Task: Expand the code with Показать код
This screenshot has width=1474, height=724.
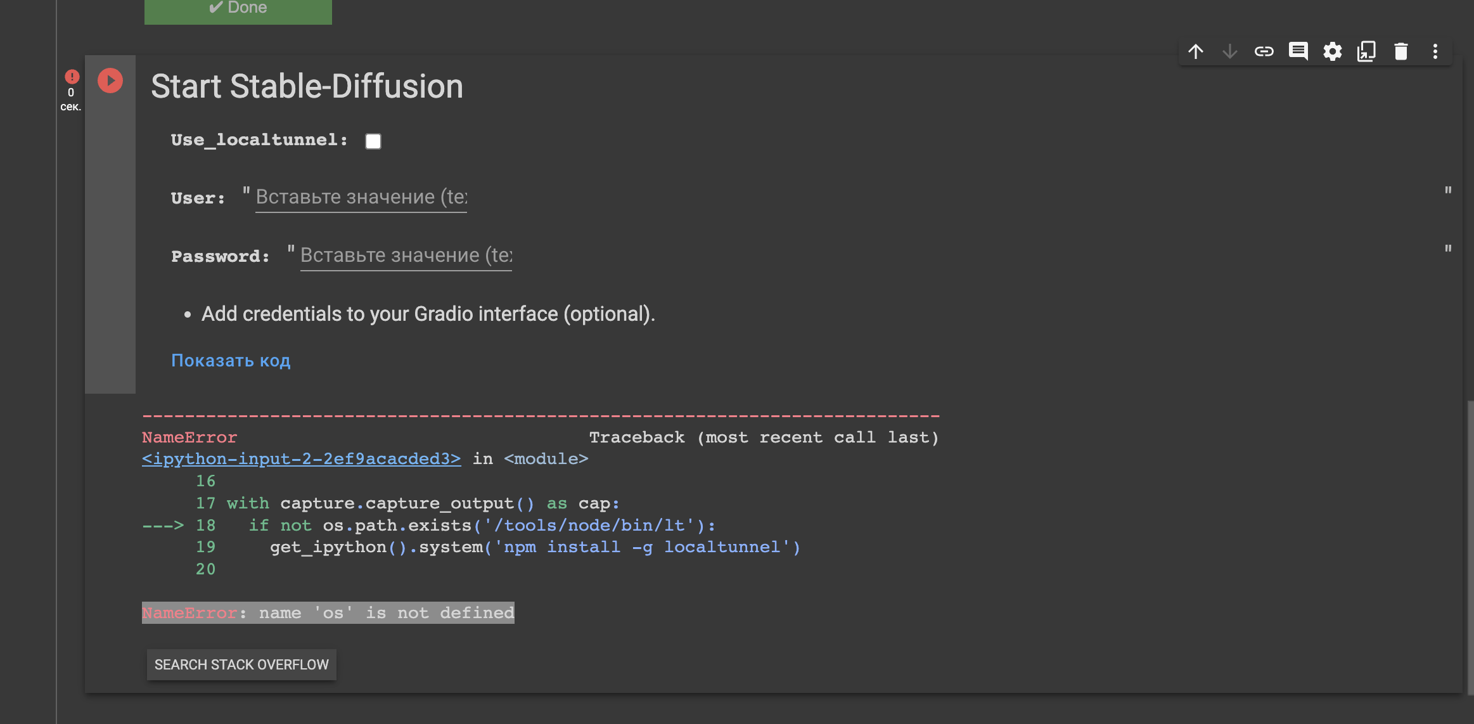Action: click(231, 360)
